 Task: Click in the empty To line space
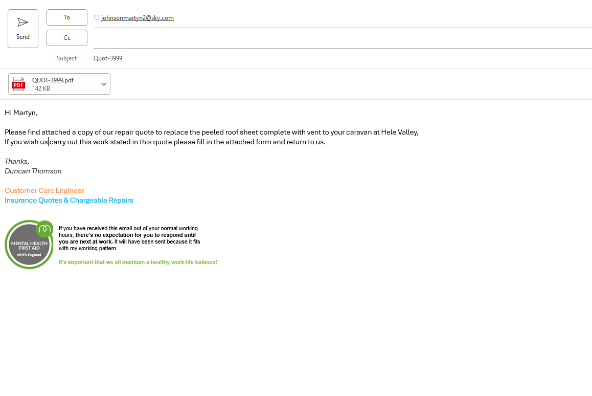click(x=383, y=18)
